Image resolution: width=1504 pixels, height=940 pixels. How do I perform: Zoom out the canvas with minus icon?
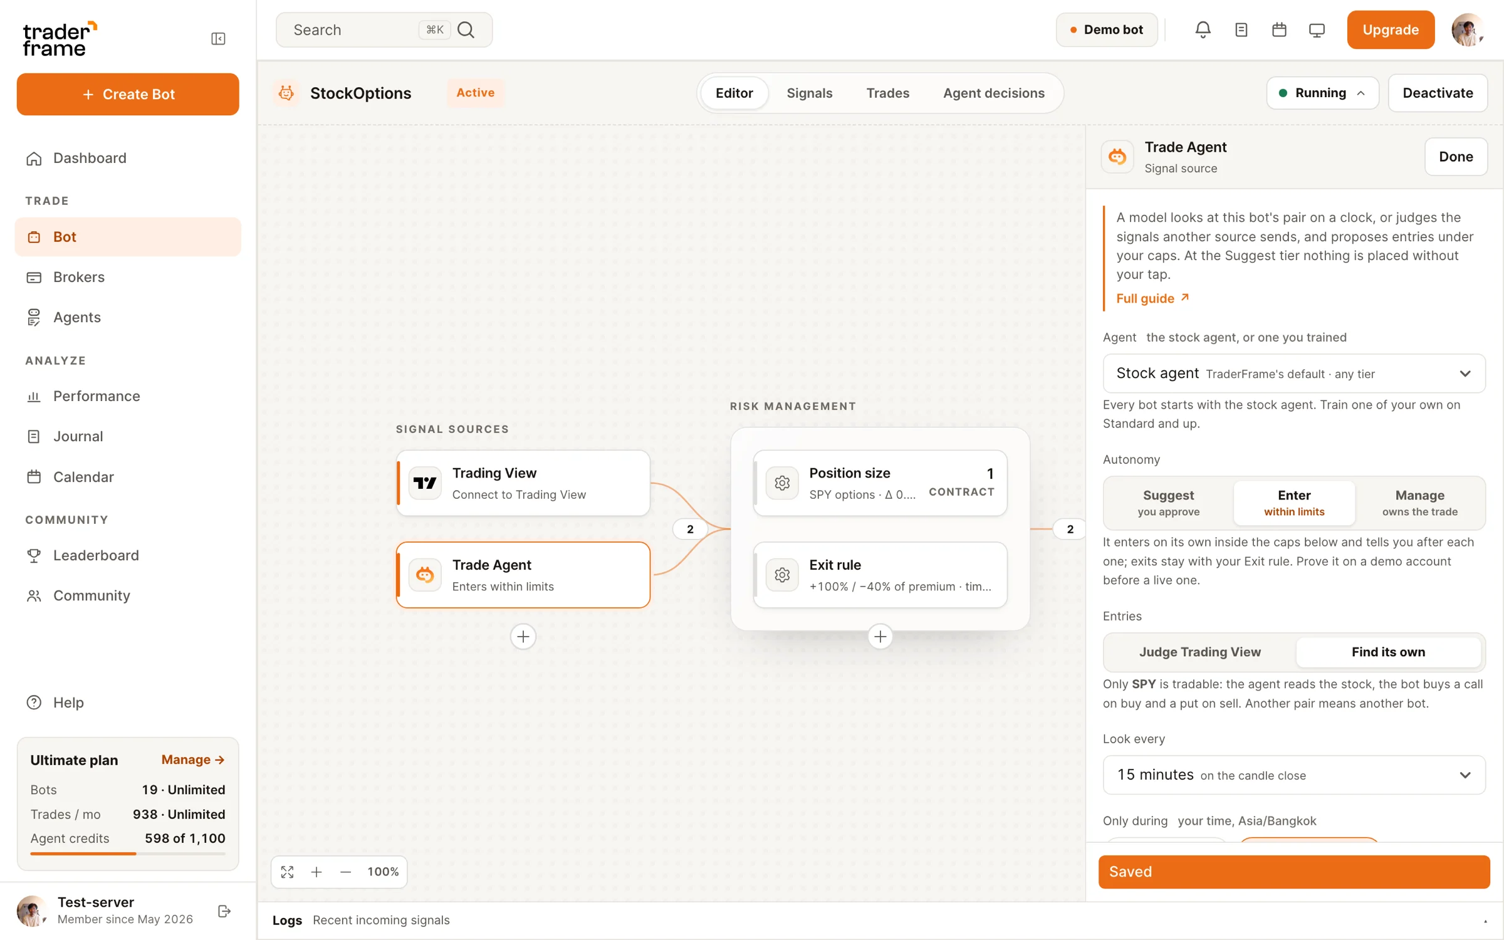(345, 872)
